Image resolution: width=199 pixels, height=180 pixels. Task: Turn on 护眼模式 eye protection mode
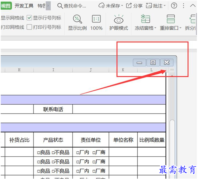(x=119, y=23)
